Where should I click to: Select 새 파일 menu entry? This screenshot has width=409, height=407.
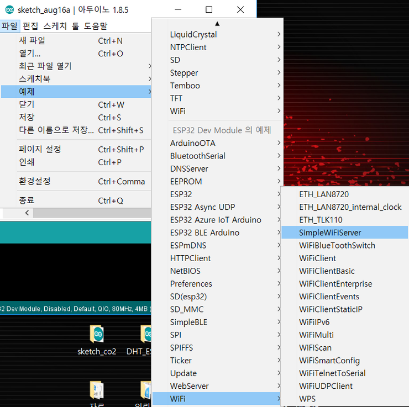76,41
